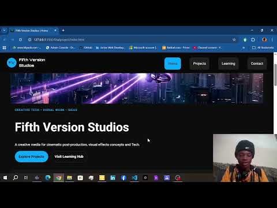Click the Explore Projects button
Screen dimensions: 277x208
[31, 157]
